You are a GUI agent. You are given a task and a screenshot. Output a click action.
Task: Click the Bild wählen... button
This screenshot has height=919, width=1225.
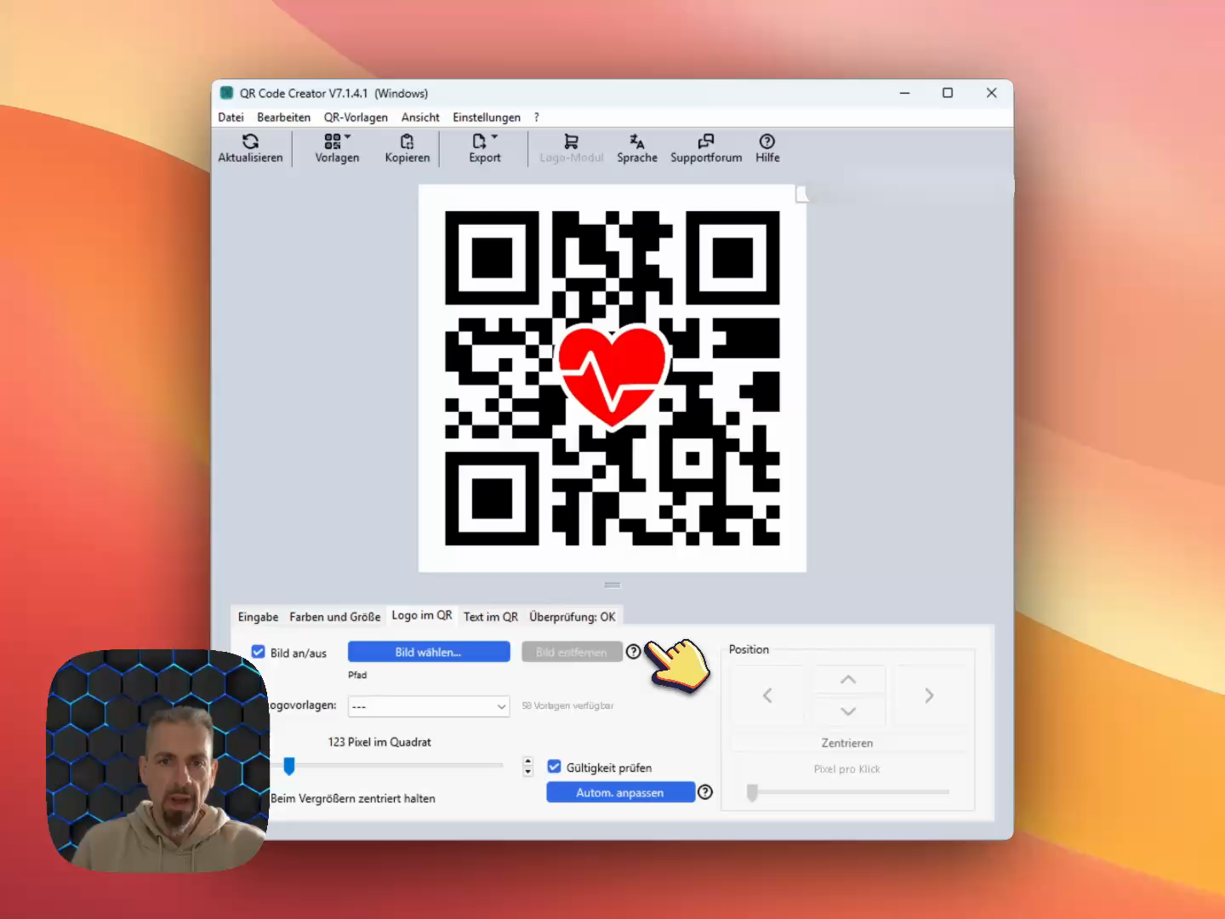[x=429, y=652]
